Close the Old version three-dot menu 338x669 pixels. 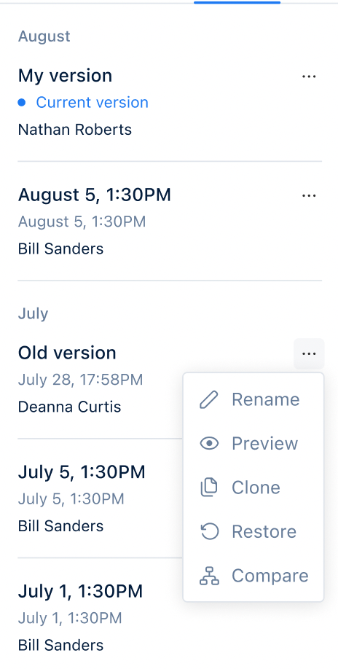tap(309, 353)
